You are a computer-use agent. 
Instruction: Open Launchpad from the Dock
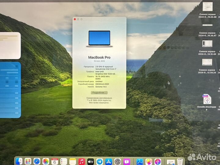pyautogui.click(x=28, y=161)
